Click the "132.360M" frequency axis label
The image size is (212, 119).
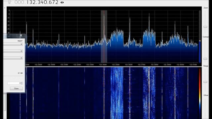[129, 65]
